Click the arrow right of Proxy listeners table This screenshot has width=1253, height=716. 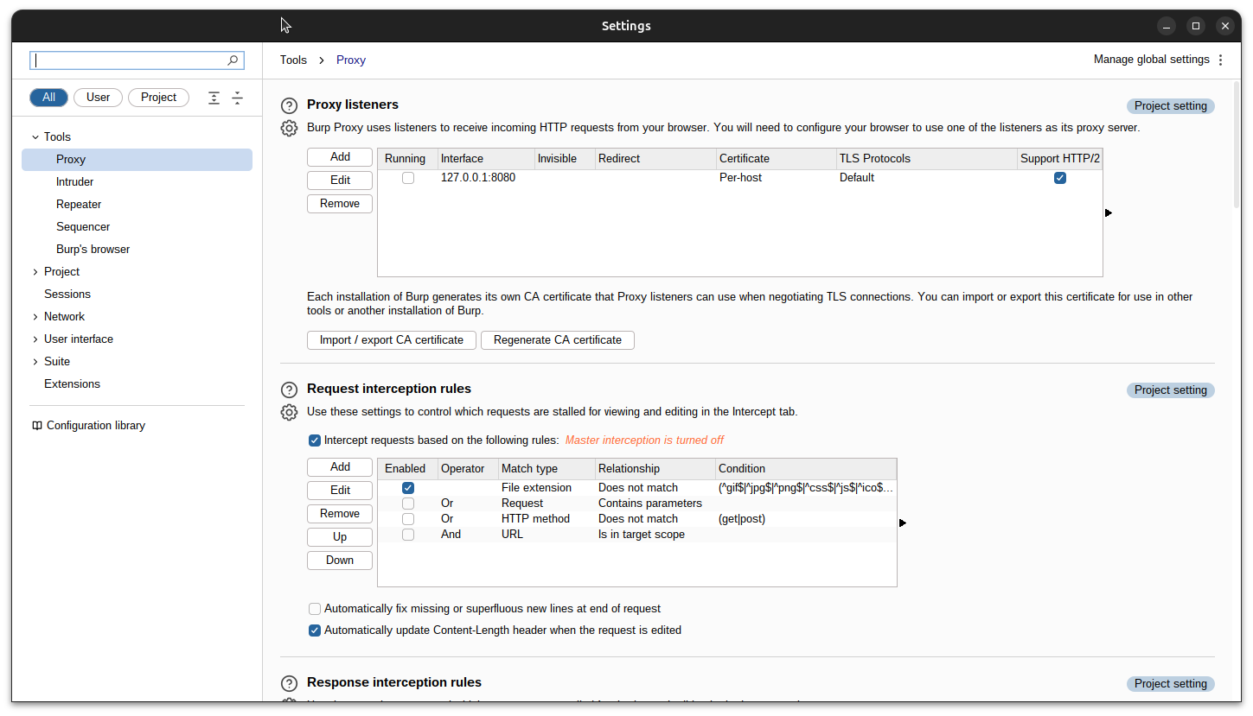click(1109, 212)
